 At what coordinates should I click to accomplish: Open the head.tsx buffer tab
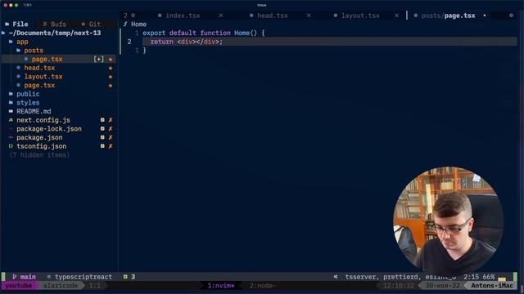point(273,16)
